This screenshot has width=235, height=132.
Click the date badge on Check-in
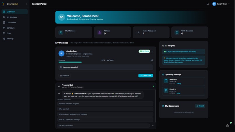click(x=166, y=90)
